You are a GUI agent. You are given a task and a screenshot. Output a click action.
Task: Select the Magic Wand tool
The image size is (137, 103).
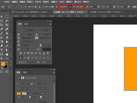[x=7, y=21]
